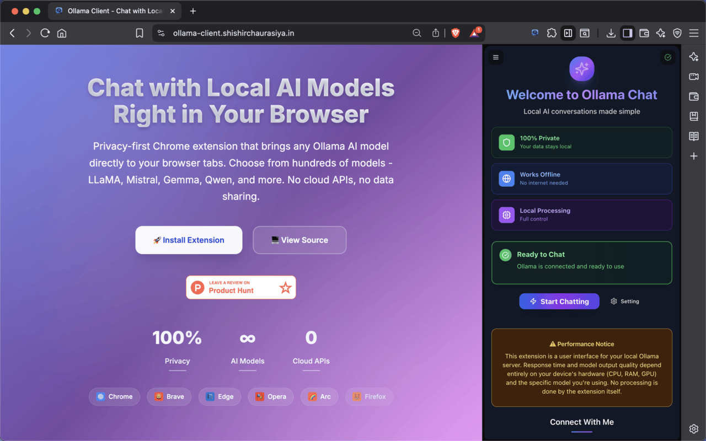The height and width of the screenshot is (441, 706).
Task: Open the share menu in the address bar
Action: click(435, 33)
